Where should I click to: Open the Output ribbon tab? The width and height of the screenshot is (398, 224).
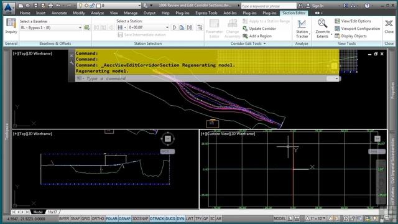pos(149,13)
